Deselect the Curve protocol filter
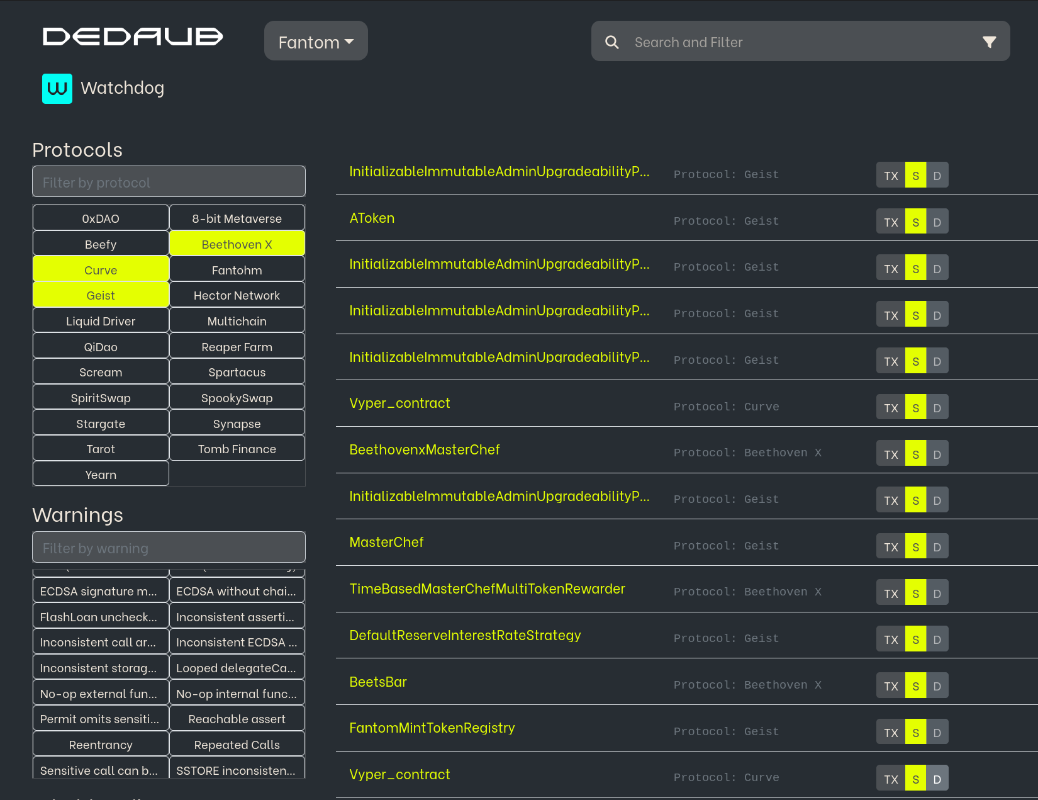Screen dimensions: 1038x800 (101, 270)
